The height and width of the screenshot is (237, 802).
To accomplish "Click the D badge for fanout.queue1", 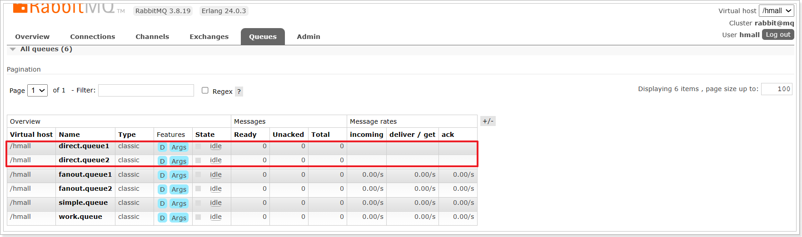I will click(162, 175).
